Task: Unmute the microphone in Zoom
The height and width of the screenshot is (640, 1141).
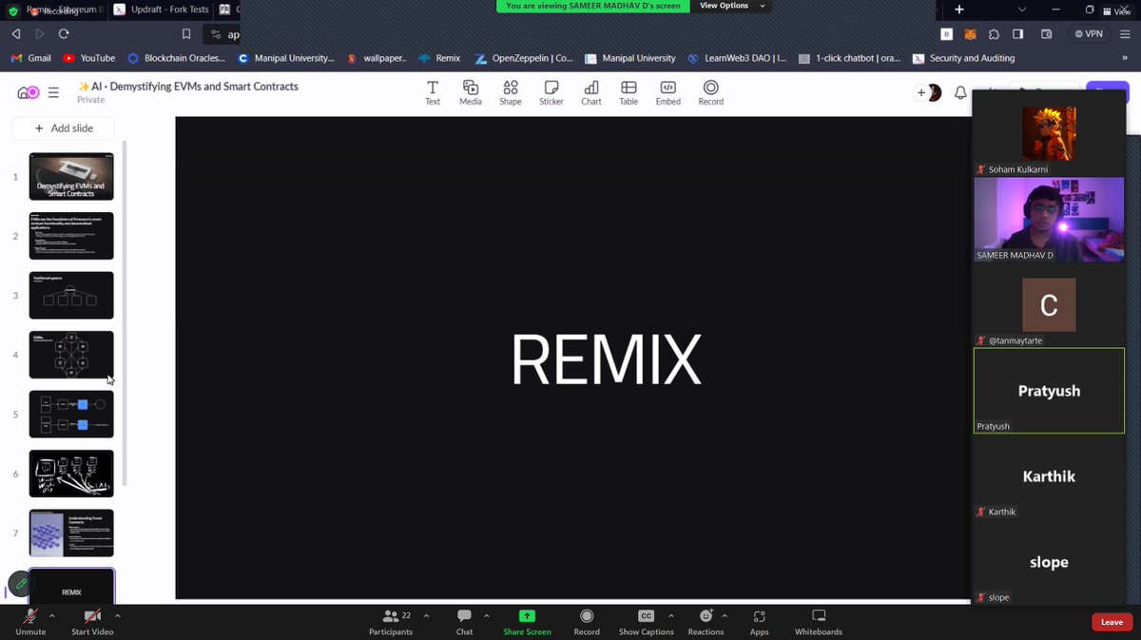Action: click(30, 622)
